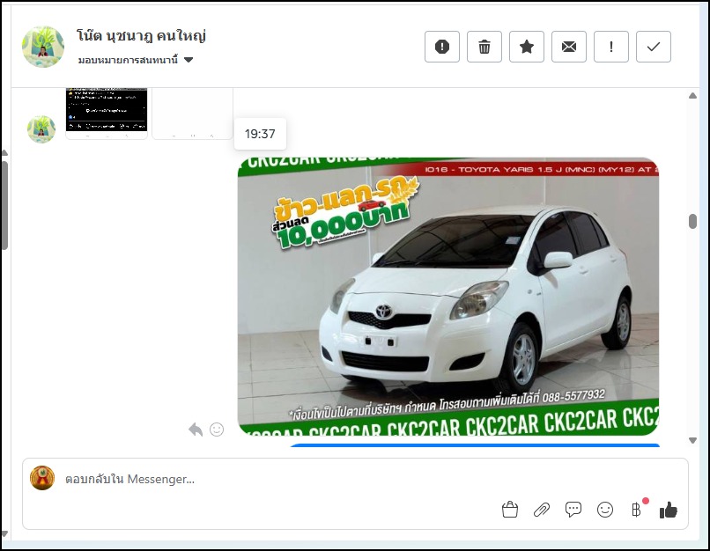Screen dimensions: 710x551
Task: Open the emoji picker in composer
Action: pyautogui.click(x=605, y=509)
